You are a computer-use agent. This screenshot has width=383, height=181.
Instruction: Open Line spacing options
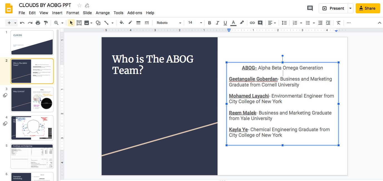(284, 23)
